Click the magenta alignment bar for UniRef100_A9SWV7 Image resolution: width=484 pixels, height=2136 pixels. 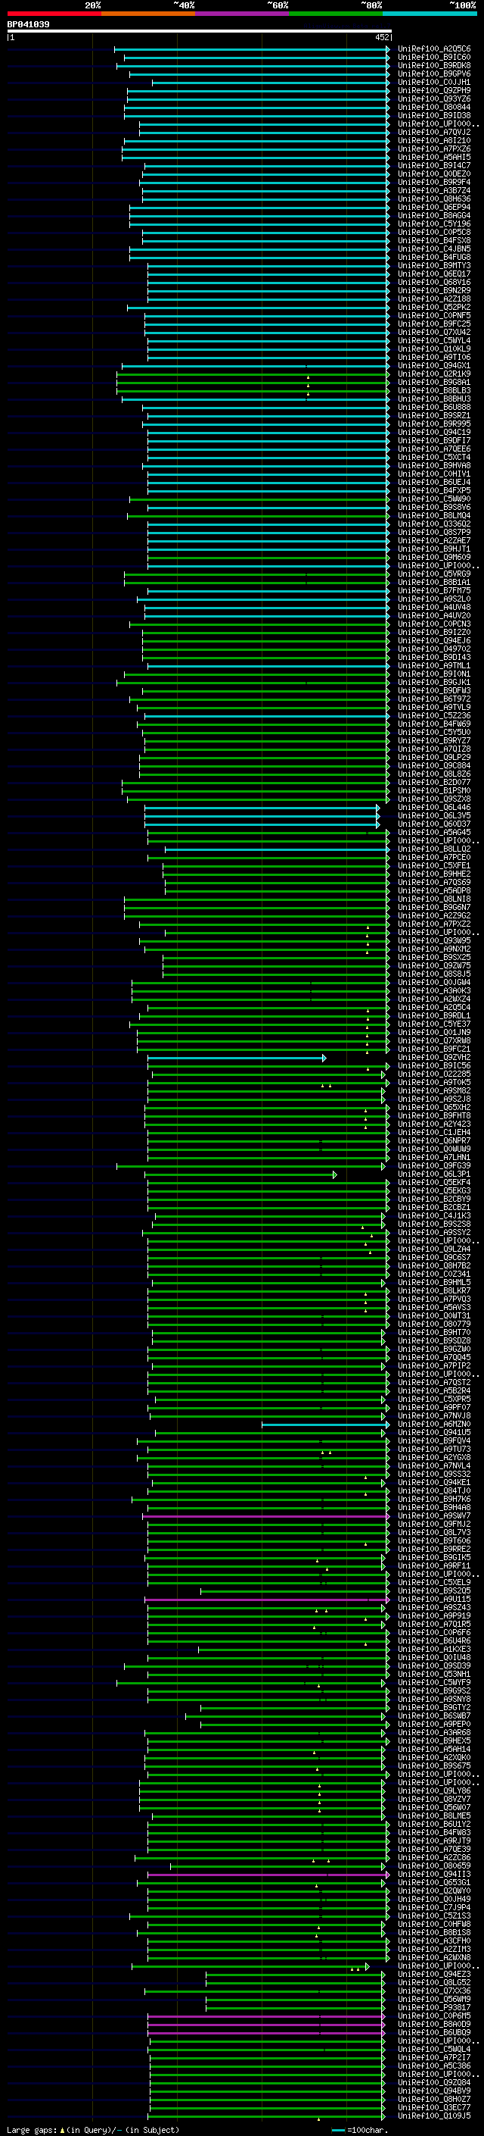pos(265,1515)
